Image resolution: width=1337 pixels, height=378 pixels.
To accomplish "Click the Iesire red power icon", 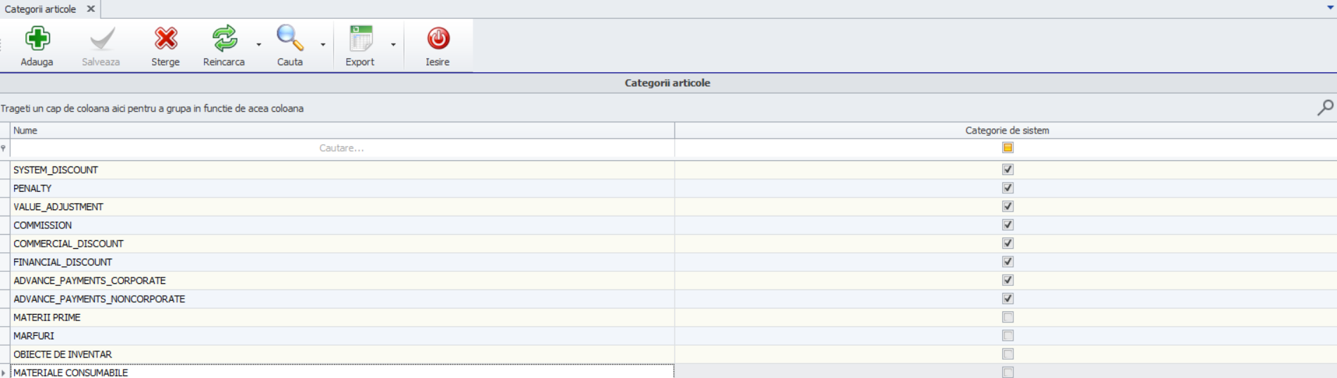I will tap(437, 39).
